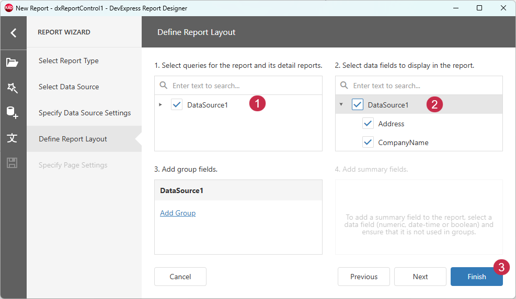Click the Cancel button
516x299 pixels.
[180, 277]
